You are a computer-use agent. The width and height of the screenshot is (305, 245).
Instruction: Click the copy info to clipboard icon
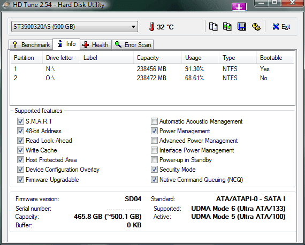(213, 27)
